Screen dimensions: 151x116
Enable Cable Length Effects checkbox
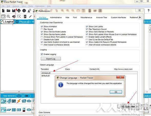coord(87,37)
